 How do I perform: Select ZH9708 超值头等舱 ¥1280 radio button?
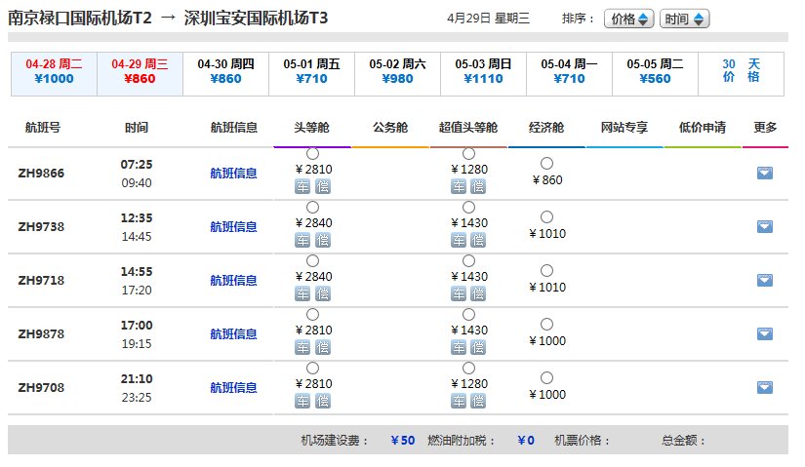tap(468, 368)
